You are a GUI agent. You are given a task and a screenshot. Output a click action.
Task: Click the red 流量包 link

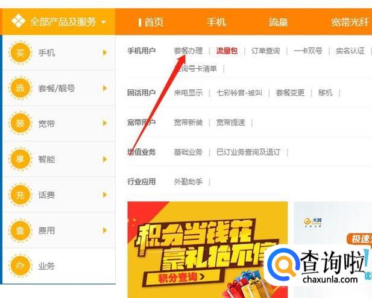coord(227,51)
